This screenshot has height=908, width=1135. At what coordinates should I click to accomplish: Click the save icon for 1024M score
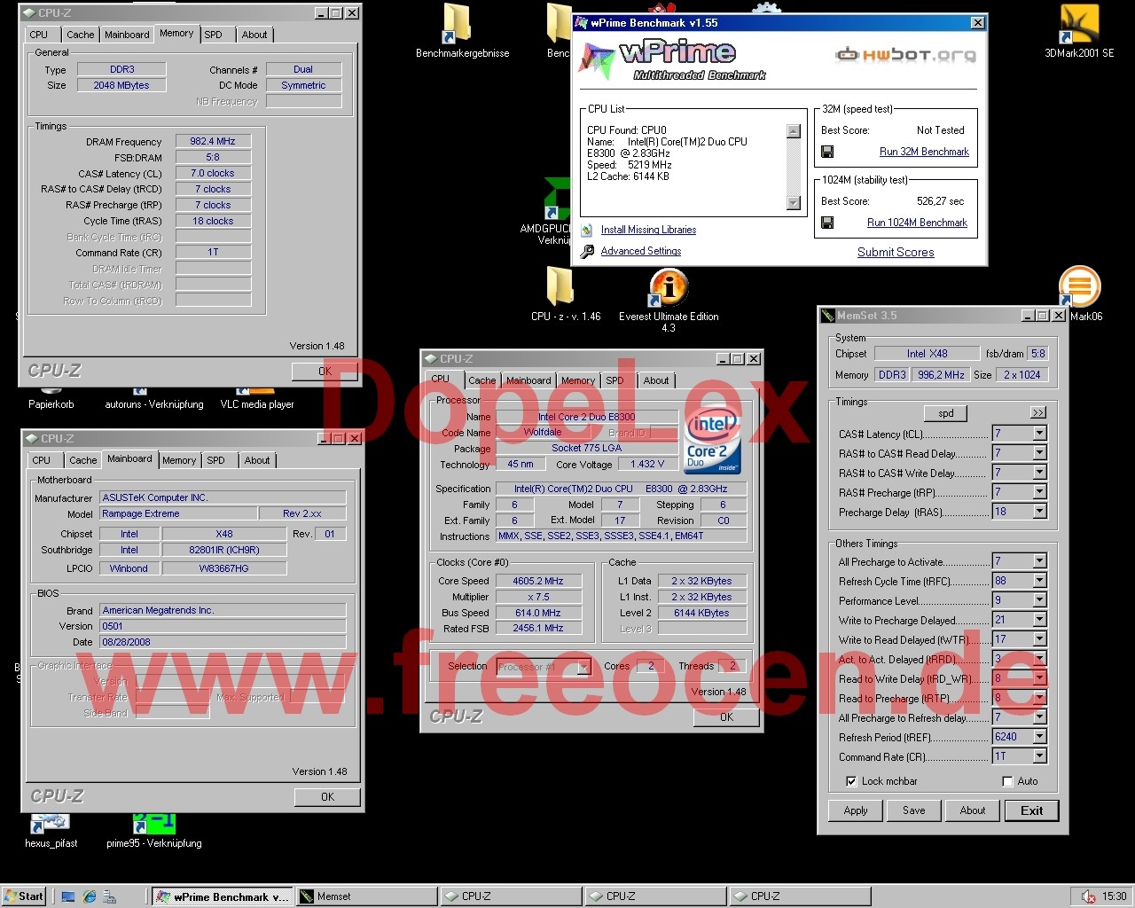click(827, 223)
